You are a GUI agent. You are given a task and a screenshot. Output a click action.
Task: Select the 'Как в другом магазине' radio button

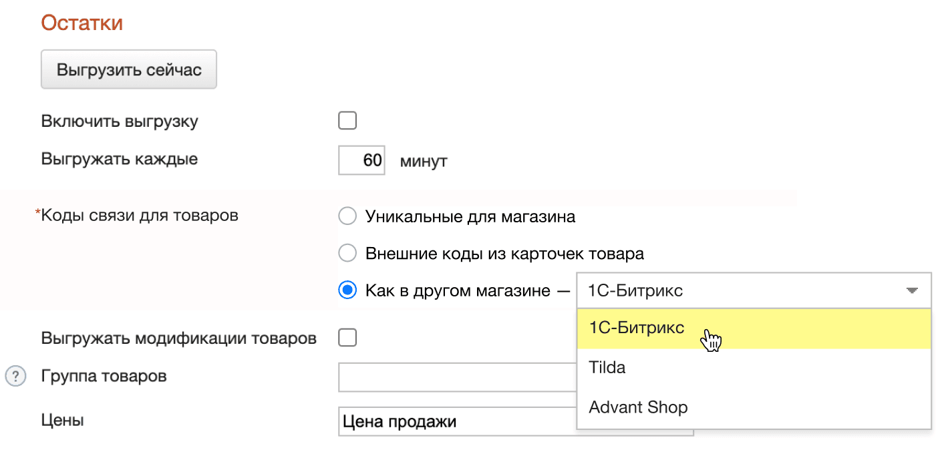pyautogui.click(x=347, y=290)
